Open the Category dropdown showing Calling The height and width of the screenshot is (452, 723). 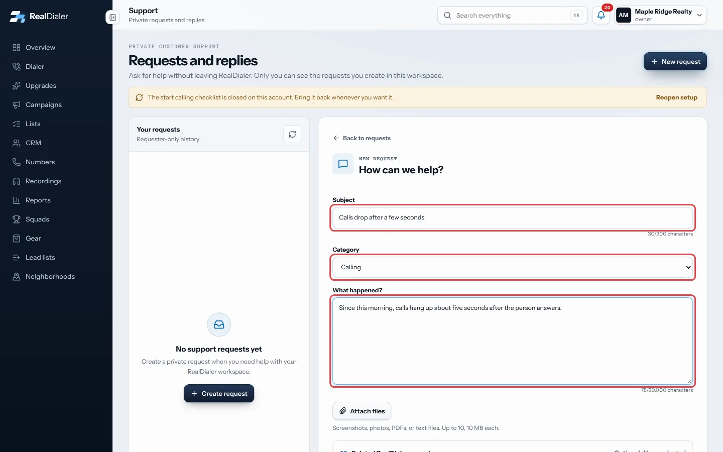tap(513, 267)
